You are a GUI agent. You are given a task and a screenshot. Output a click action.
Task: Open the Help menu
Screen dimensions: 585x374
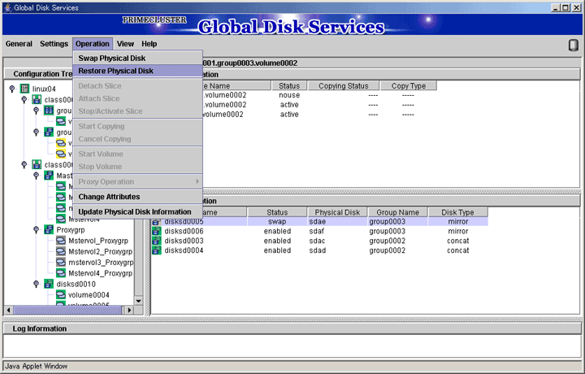(149, 44)
